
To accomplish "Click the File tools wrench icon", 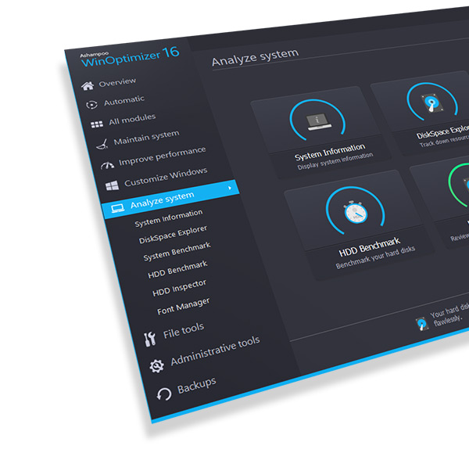I will (151, 338).
